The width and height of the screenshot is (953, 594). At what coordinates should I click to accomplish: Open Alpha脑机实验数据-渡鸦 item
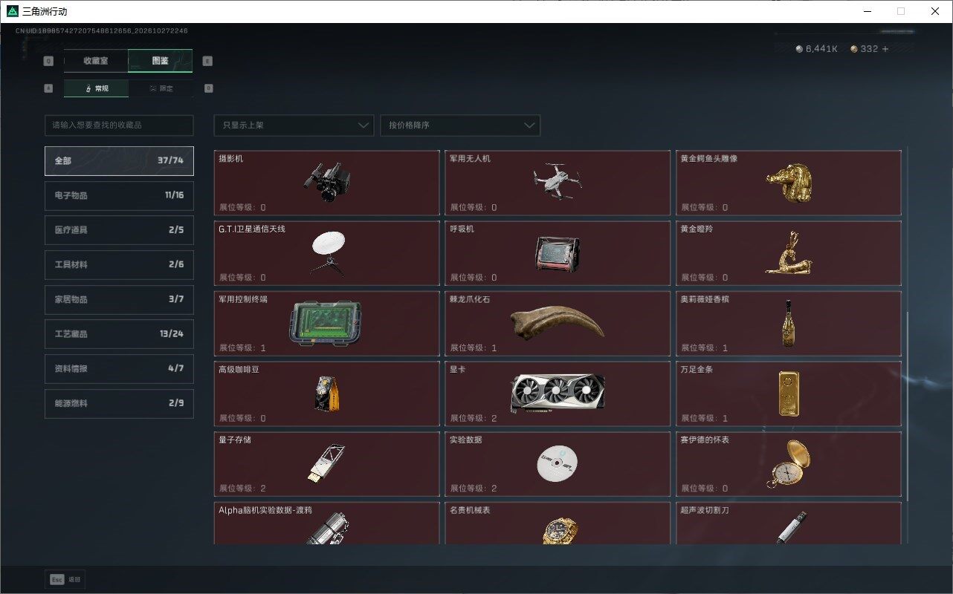(327, 523)
